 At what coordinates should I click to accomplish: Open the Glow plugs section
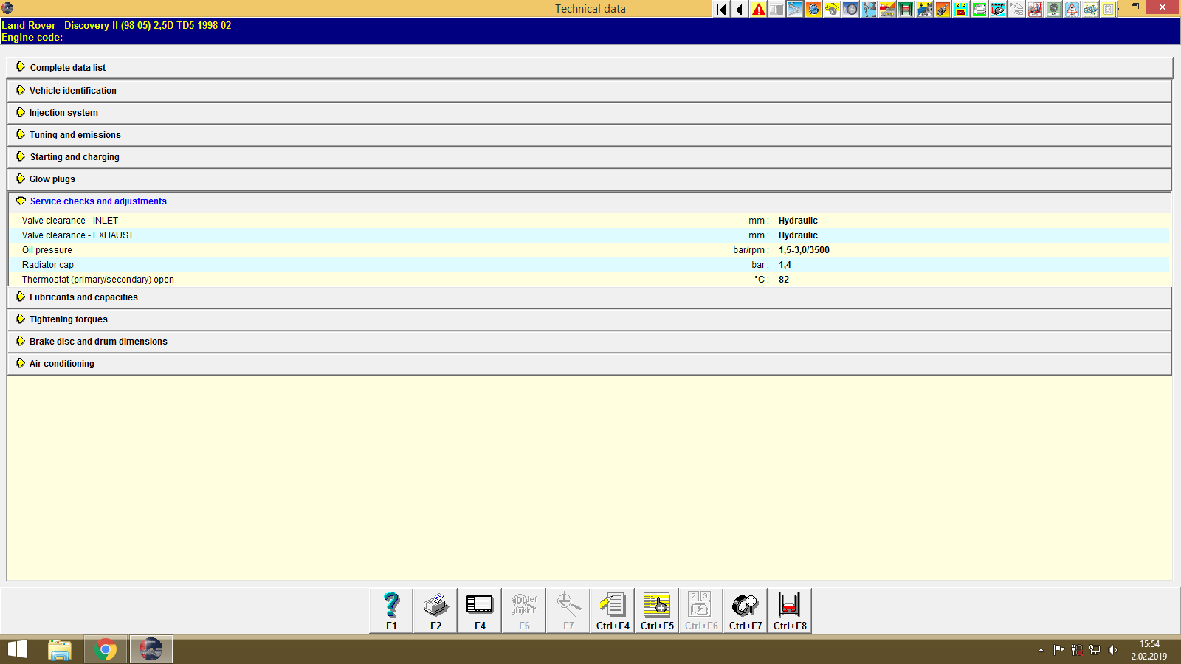[x=51, y=179]
